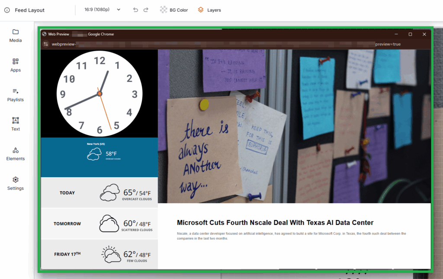Click the Microsoft Cuts Fourth Nscale Deal headline

click(x=275, y=223)
